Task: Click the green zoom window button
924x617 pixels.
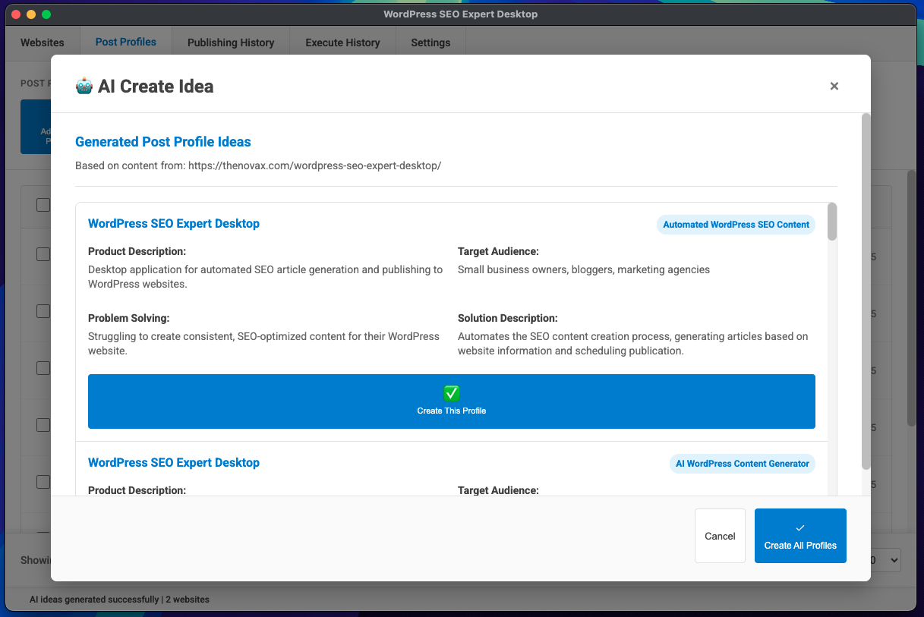Action: coord(46,14)
